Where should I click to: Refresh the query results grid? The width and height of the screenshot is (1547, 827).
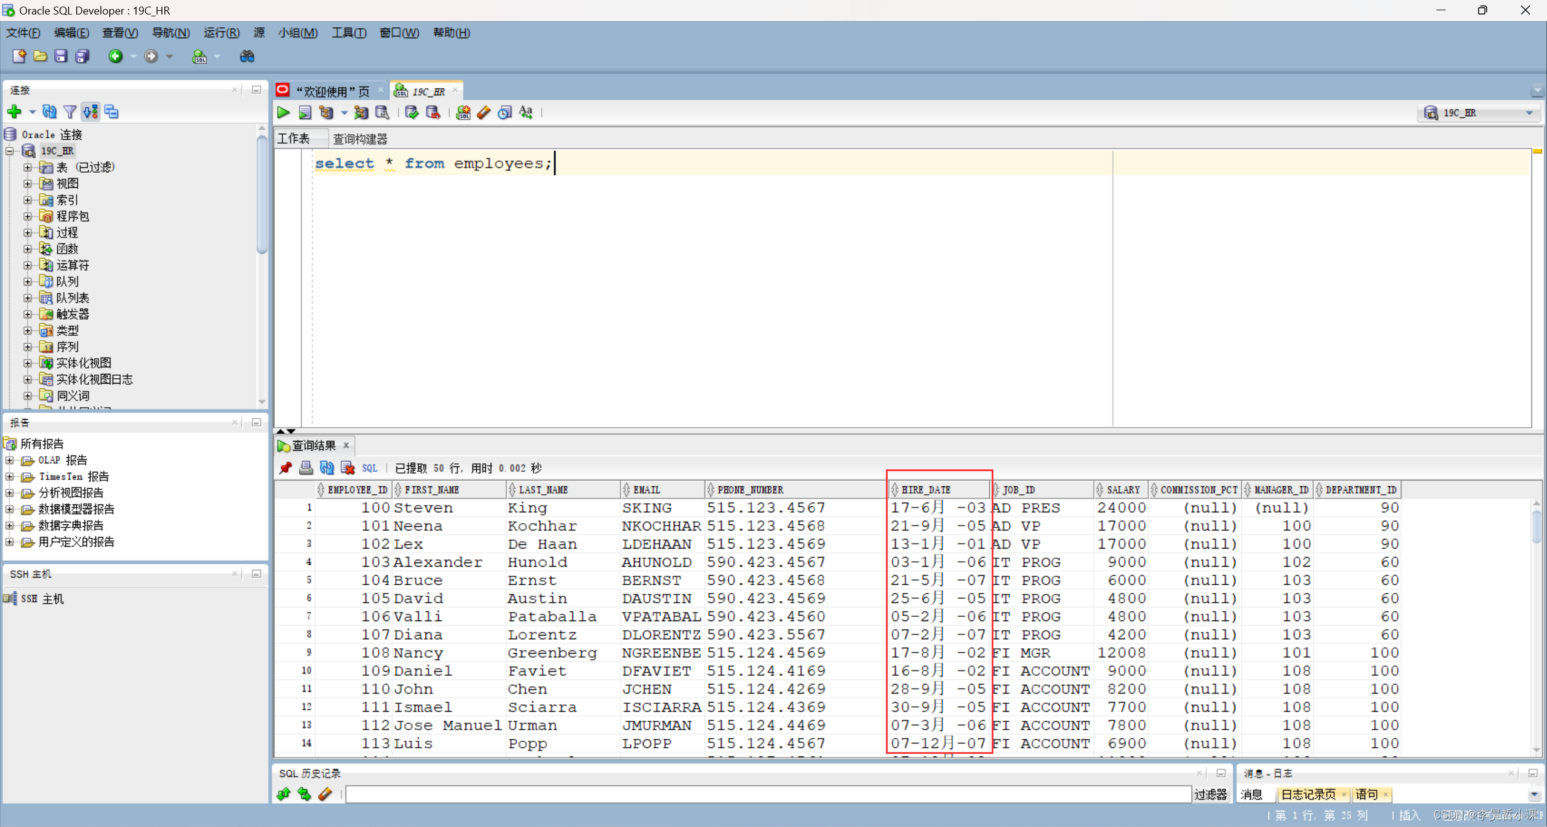(x=327, y=468)
